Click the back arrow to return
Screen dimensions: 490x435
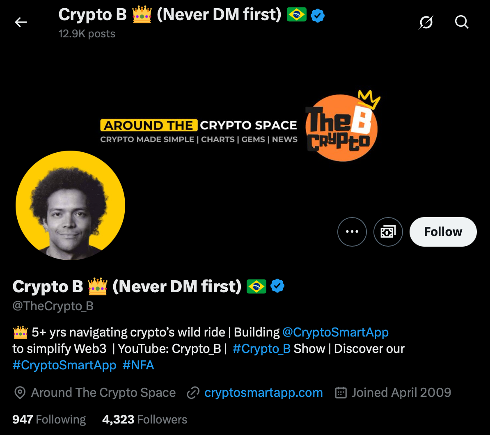coord(21,22)
